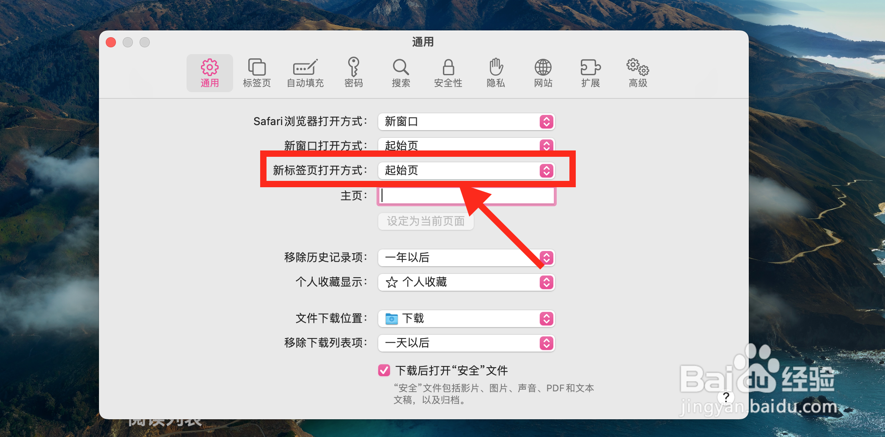Select the 通用 general tab
885x437 pixels.
pos(210,73)
